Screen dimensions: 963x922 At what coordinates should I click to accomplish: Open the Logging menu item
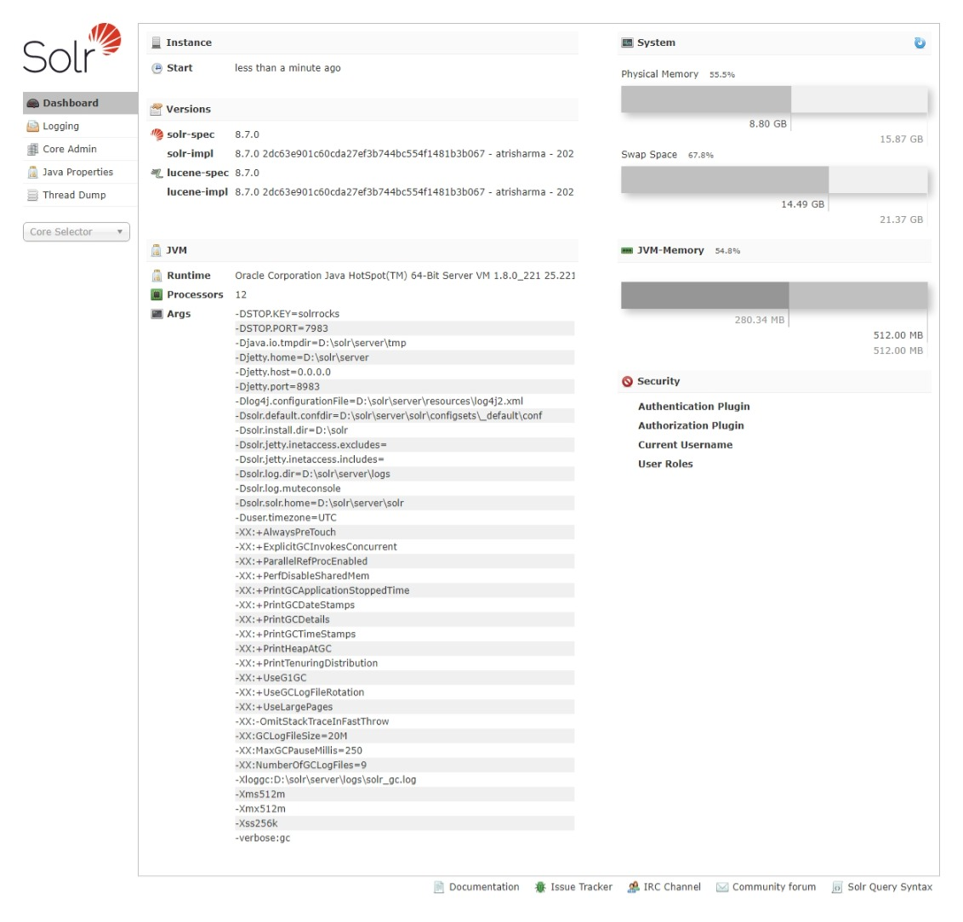(x=80, y=127)
